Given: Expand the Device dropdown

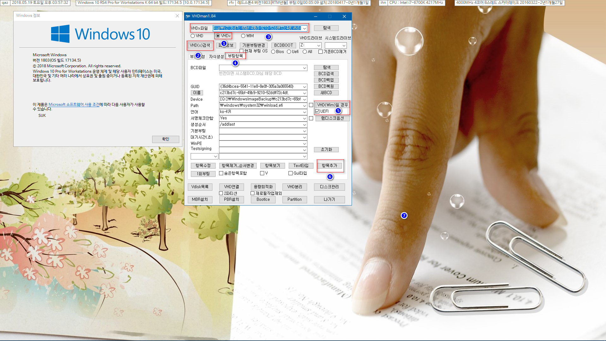Looking at the screenshot, I should [x=305, y=99].
